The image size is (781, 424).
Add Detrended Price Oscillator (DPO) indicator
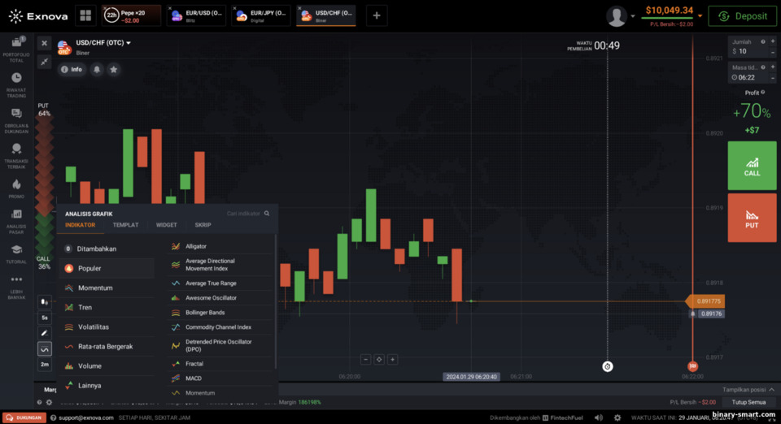(220, 345)
